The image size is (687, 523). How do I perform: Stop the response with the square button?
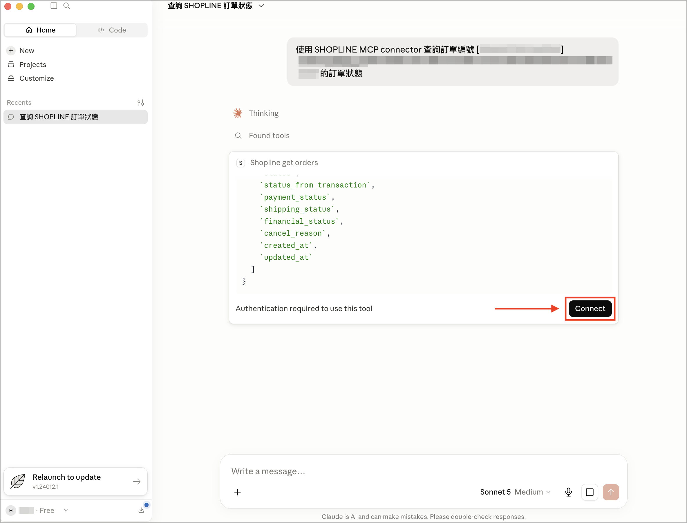[590, 492]
